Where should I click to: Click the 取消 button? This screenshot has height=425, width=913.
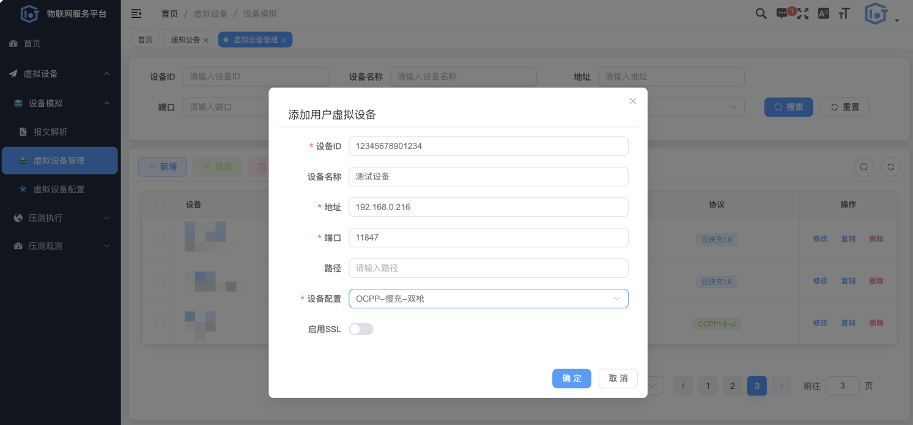tap(618, 379)
